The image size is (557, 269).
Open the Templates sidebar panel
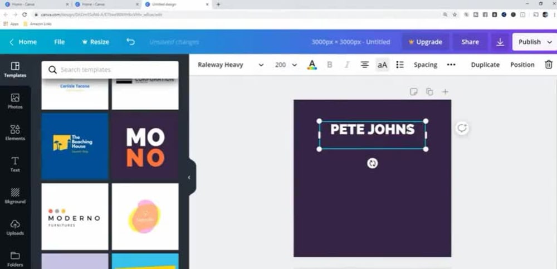point(15,70)
